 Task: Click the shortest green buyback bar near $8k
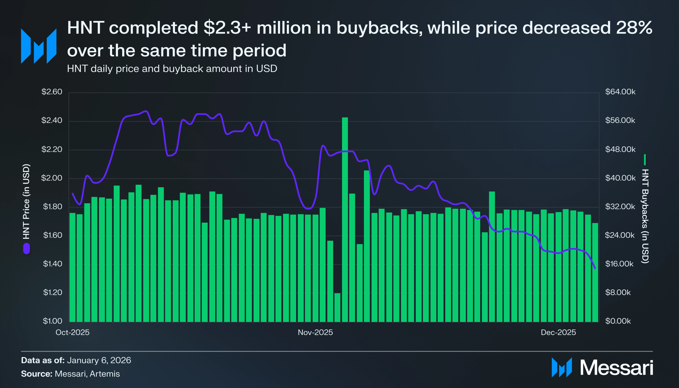pyautogui.click(x=337, y=308)
